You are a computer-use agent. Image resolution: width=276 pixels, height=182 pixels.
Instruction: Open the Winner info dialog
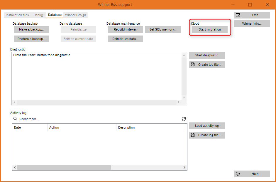[252, 23]
